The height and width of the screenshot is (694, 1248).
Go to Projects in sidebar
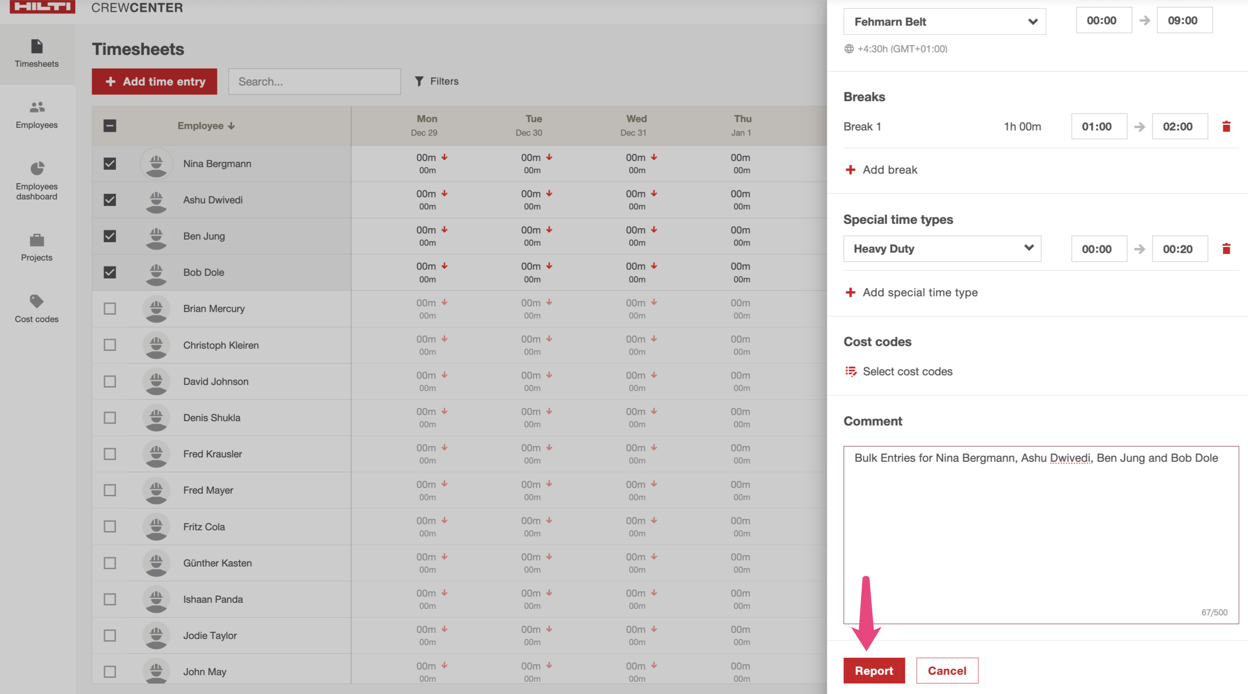click(x=37, y=247)
